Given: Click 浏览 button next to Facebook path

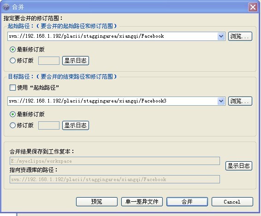Looking at the screenshot, I should (x=240, y=36).
